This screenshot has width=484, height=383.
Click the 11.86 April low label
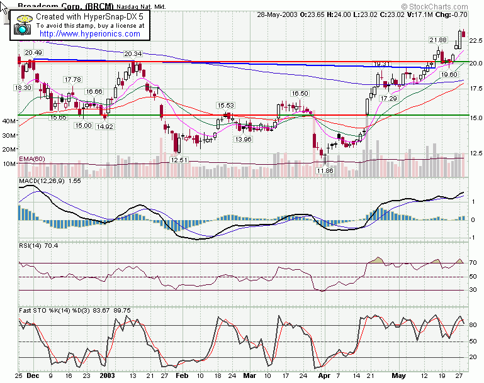[325, 170]
